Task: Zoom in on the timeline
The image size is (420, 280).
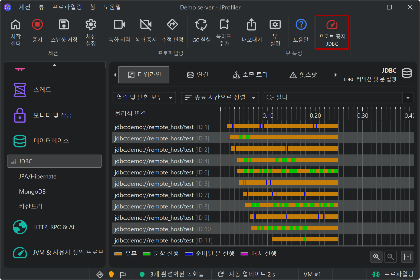Action: [x=376, y=257]
